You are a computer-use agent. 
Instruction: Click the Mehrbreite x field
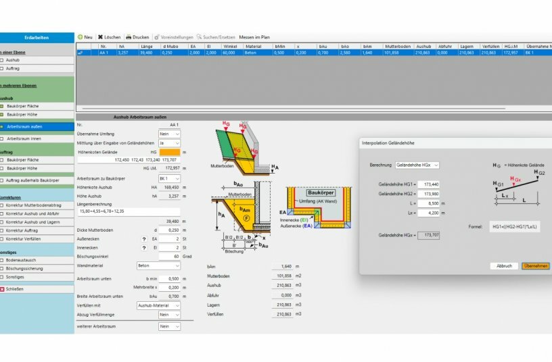(x=169, y=288)
